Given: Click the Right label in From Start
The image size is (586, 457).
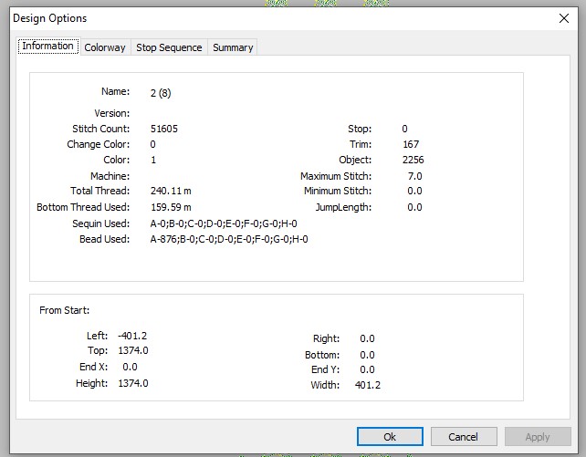Looking at the screenshot, I should (x=326, y=338).
